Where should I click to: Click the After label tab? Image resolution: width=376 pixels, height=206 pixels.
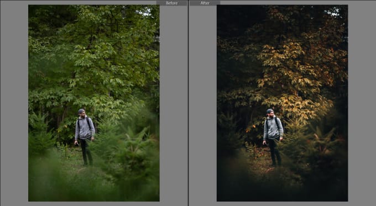tap(205, 3)
